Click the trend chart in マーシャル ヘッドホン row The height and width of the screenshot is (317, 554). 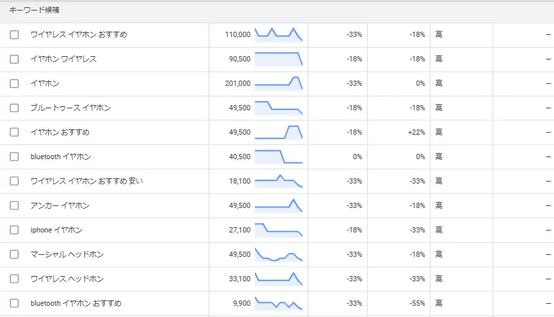coord(278,255)
